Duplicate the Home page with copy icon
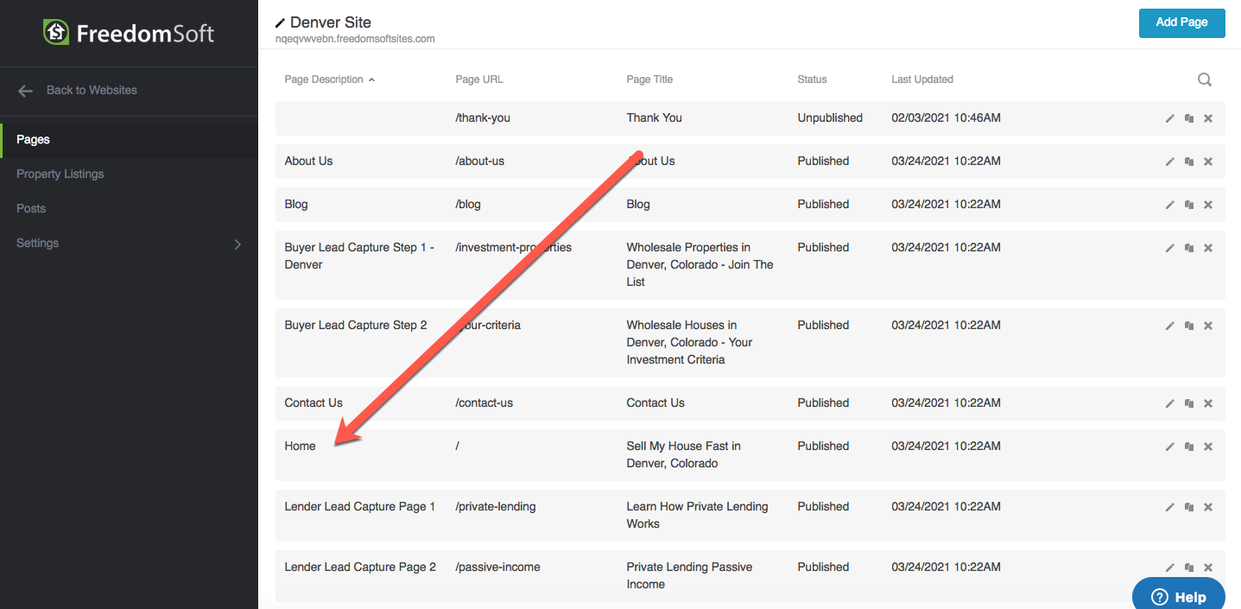The width and height of the screenshot is (1241, 609). pos(1189,447)
